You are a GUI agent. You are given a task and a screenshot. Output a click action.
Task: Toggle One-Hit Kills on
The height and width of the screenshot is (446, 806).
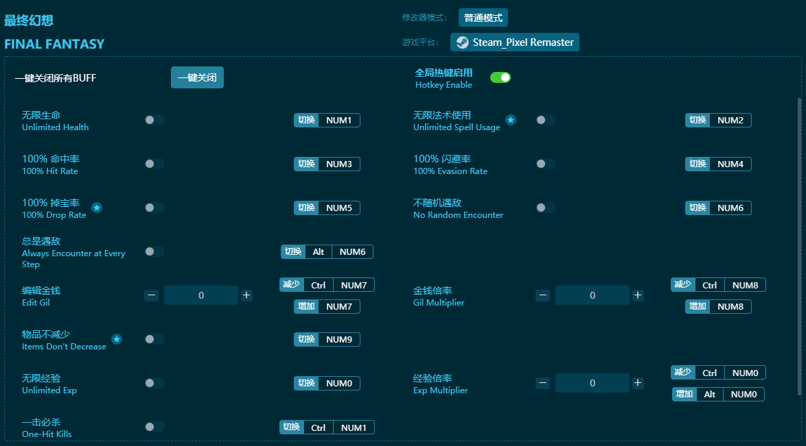154,427
